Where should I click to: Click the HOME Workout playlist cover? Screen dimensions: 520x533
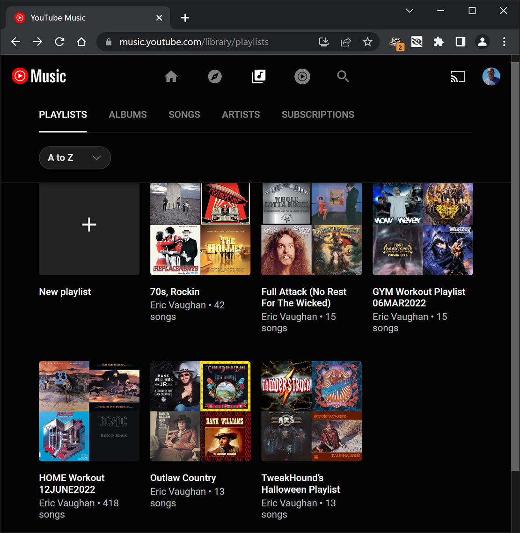[89, 411]
